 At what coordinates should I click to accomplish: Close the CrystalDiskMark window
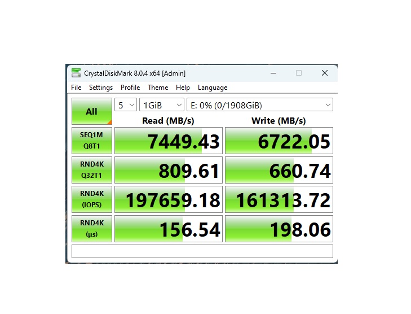[325, 73]
